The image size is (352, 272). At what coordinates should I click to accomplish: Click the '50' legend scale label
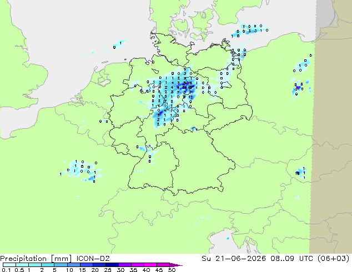(x=172, y=270)
